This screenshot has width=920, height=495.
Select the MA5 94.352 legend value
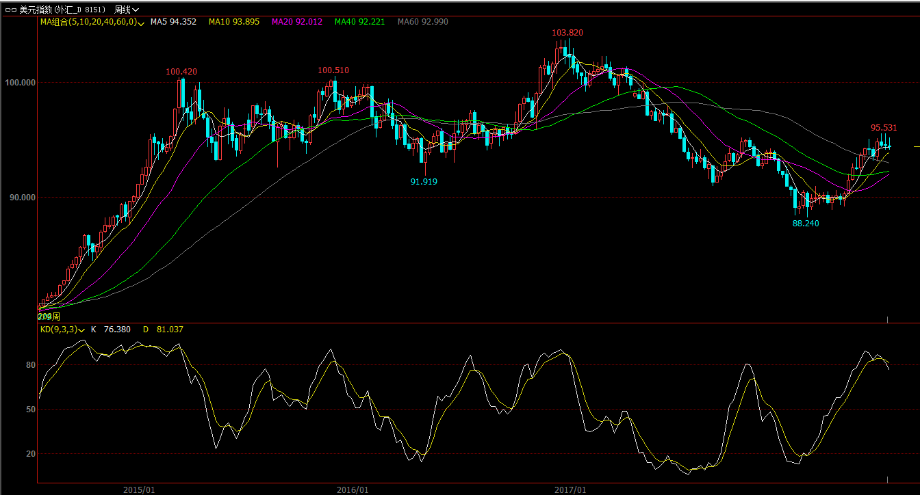pyautogui.click(x=173, y=22)
